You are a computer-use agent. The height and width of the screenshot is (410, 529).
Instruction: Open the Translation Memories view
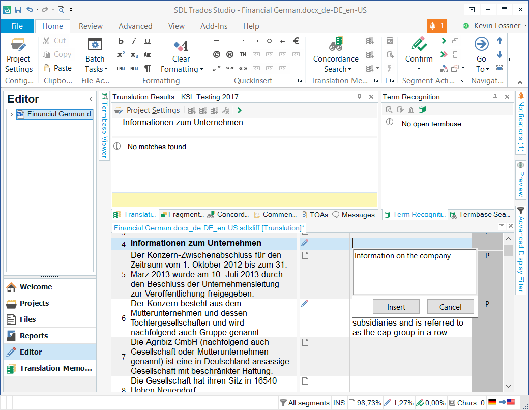point(50,368)
